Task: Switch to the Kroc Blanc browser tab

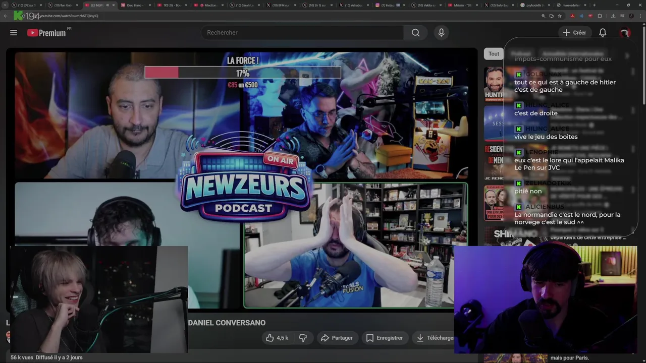Action: 135,5
